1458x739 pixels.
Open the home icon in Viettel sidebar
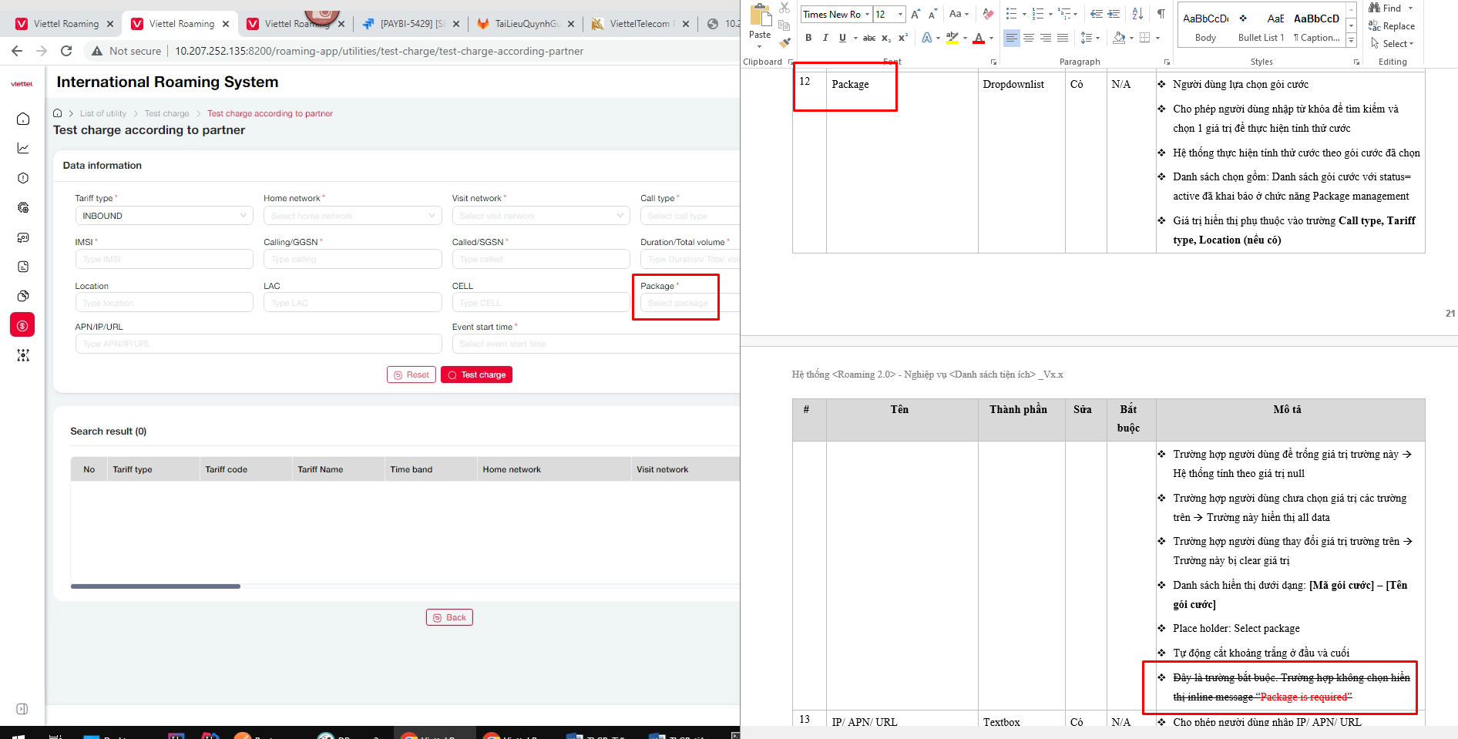(23, 119)
